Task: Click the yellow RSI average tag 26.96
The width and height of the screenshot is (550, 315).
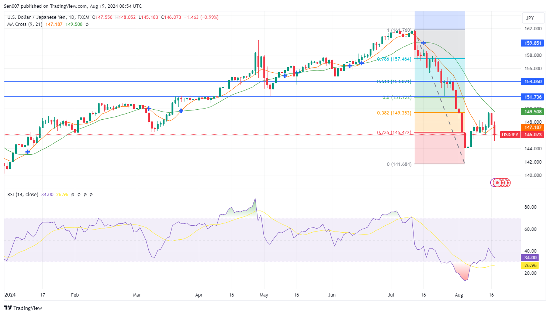Action: click(x=530, y=266)
